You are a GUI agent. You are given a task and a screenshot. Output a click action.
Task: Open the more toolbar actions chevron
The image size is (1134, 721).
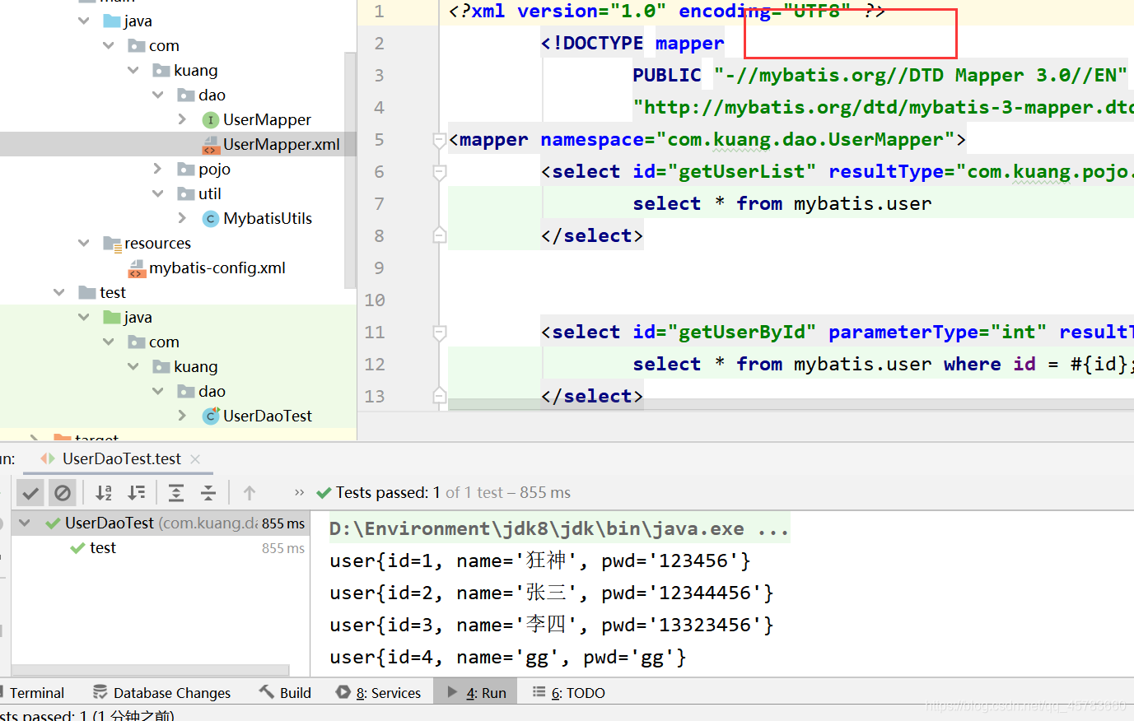coord(299,493)
